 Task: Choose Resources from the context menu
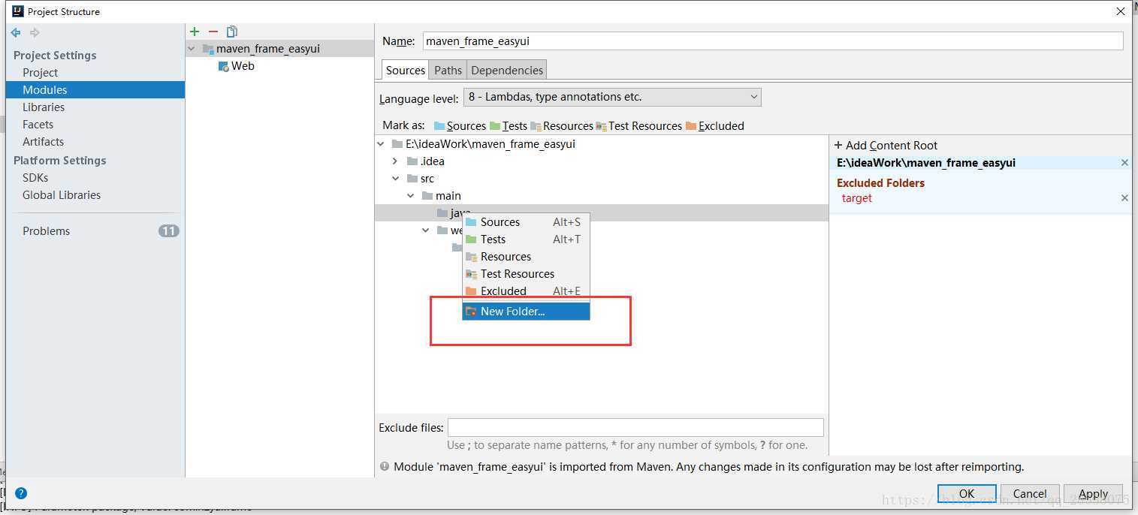(526, 257)
